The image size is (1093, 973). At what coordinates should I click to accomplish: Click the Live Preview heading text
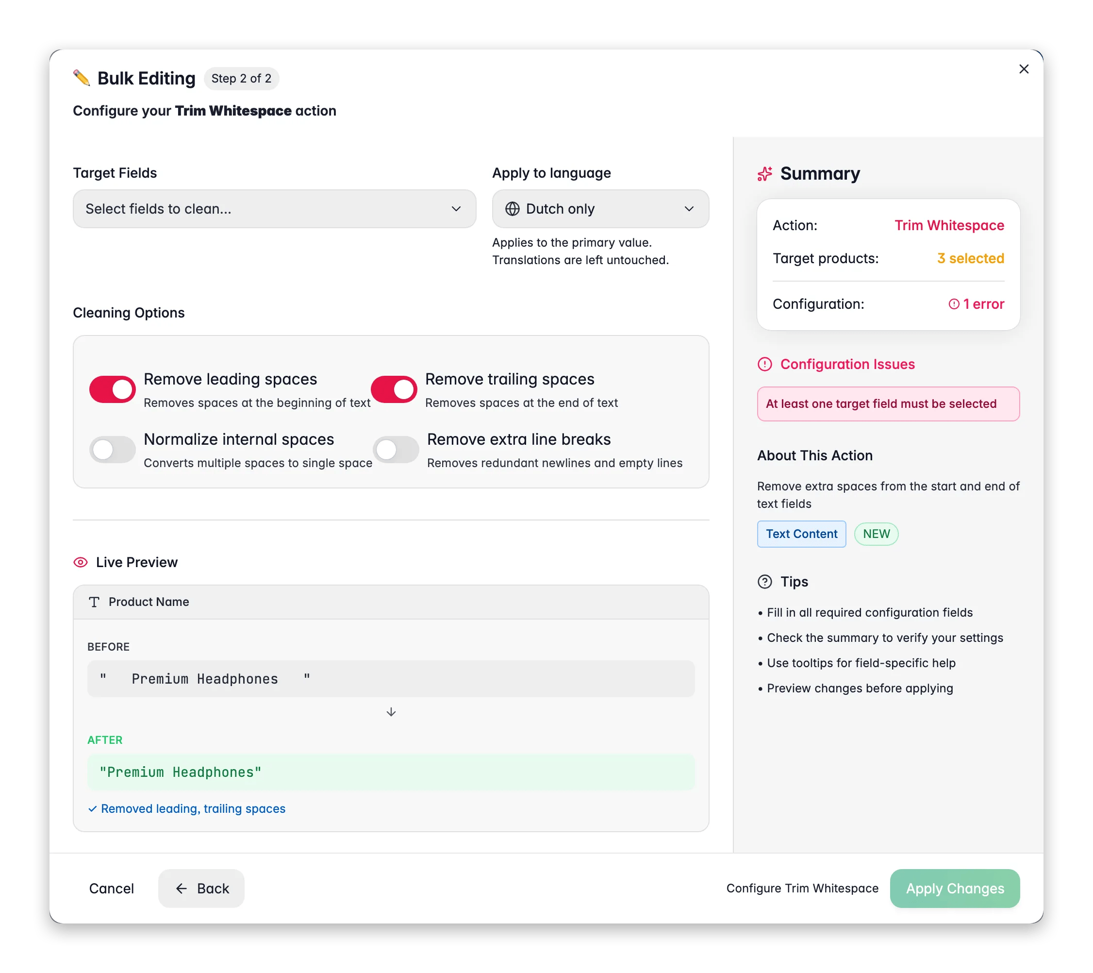click(137, 562)
